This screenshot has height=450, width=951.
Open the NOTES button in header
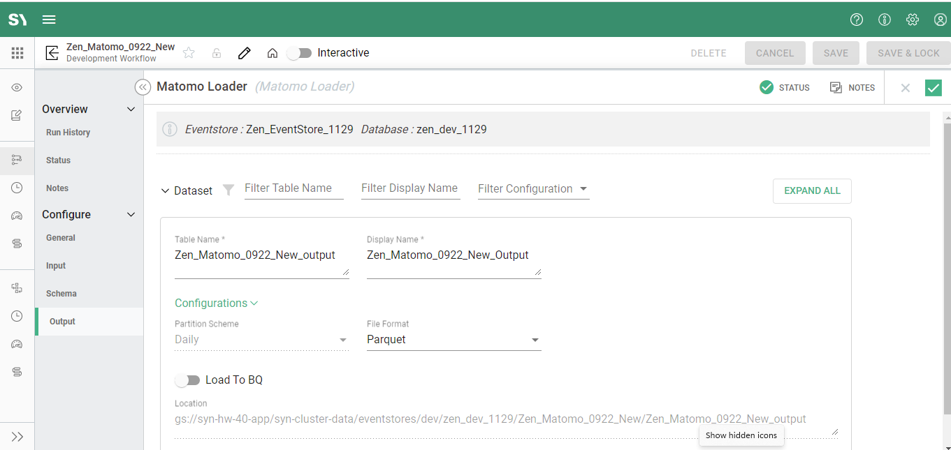[x=852, y=87]
